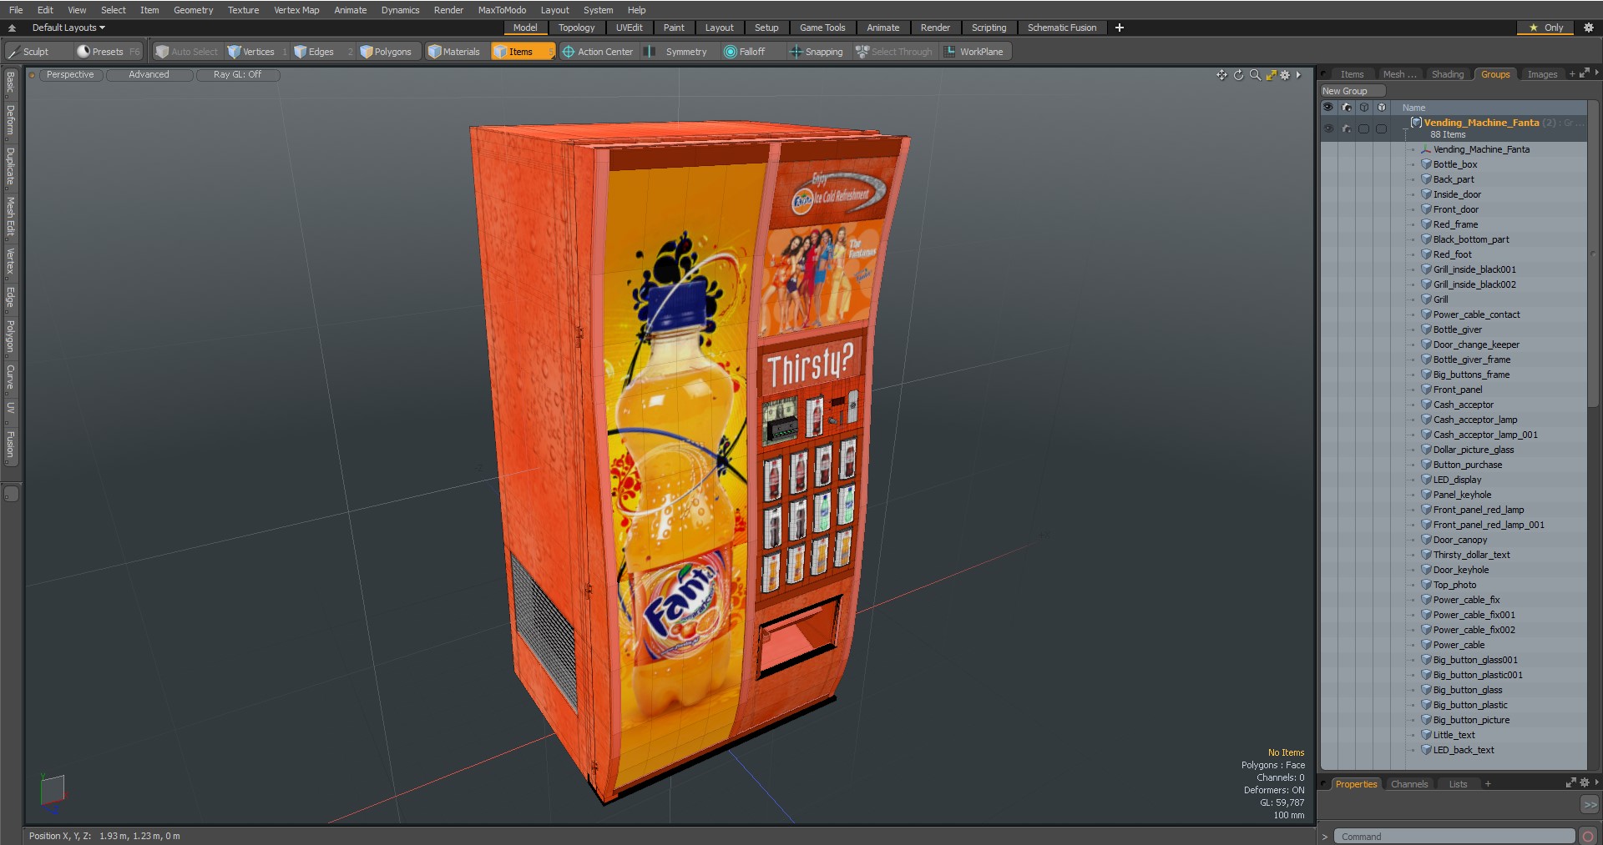Toggle Symmetry in the toolbar

678,52
